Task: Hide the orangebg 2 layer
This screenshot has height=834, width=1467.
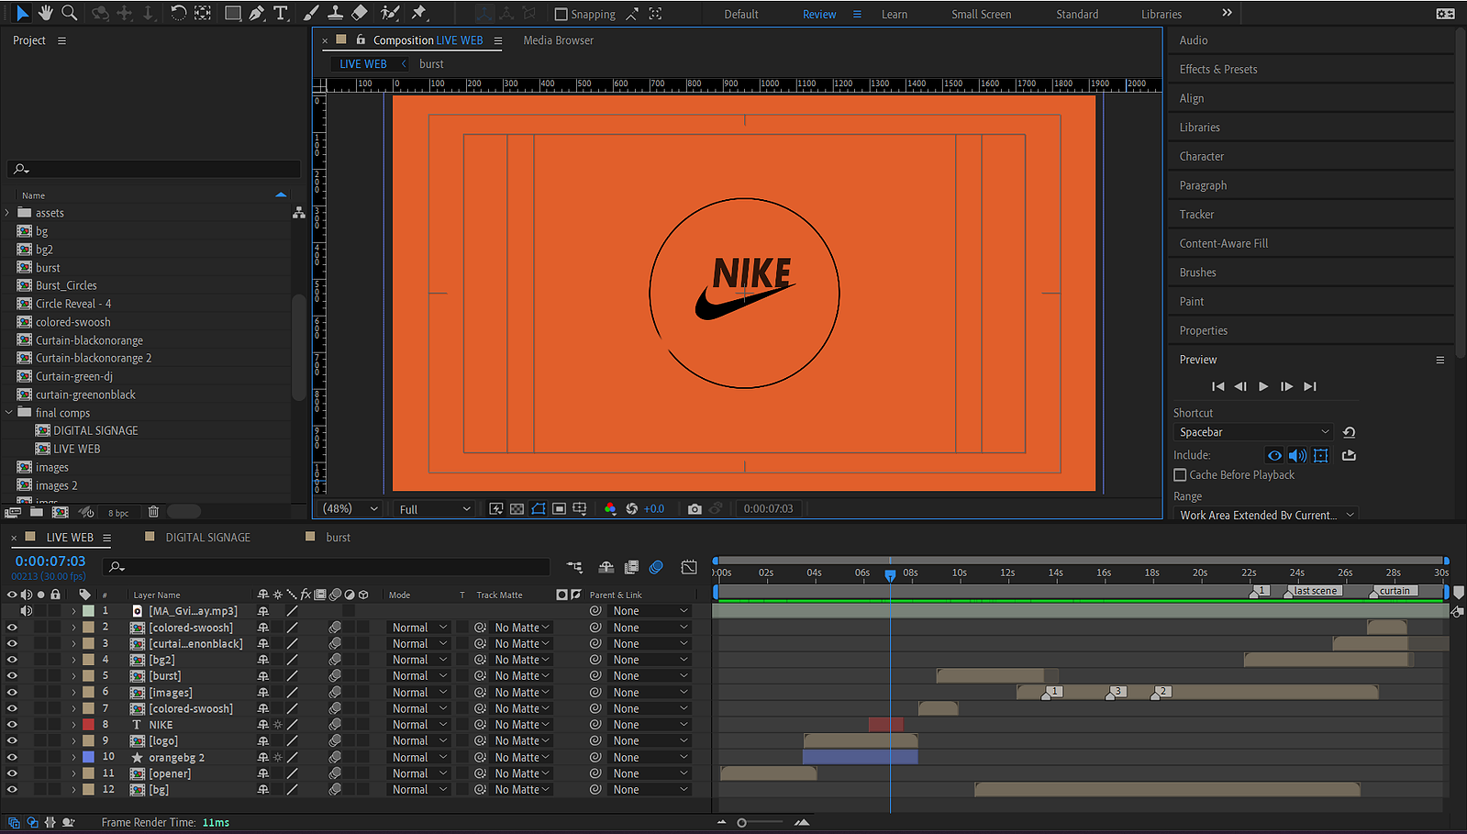Action: [x=12, y=757]
